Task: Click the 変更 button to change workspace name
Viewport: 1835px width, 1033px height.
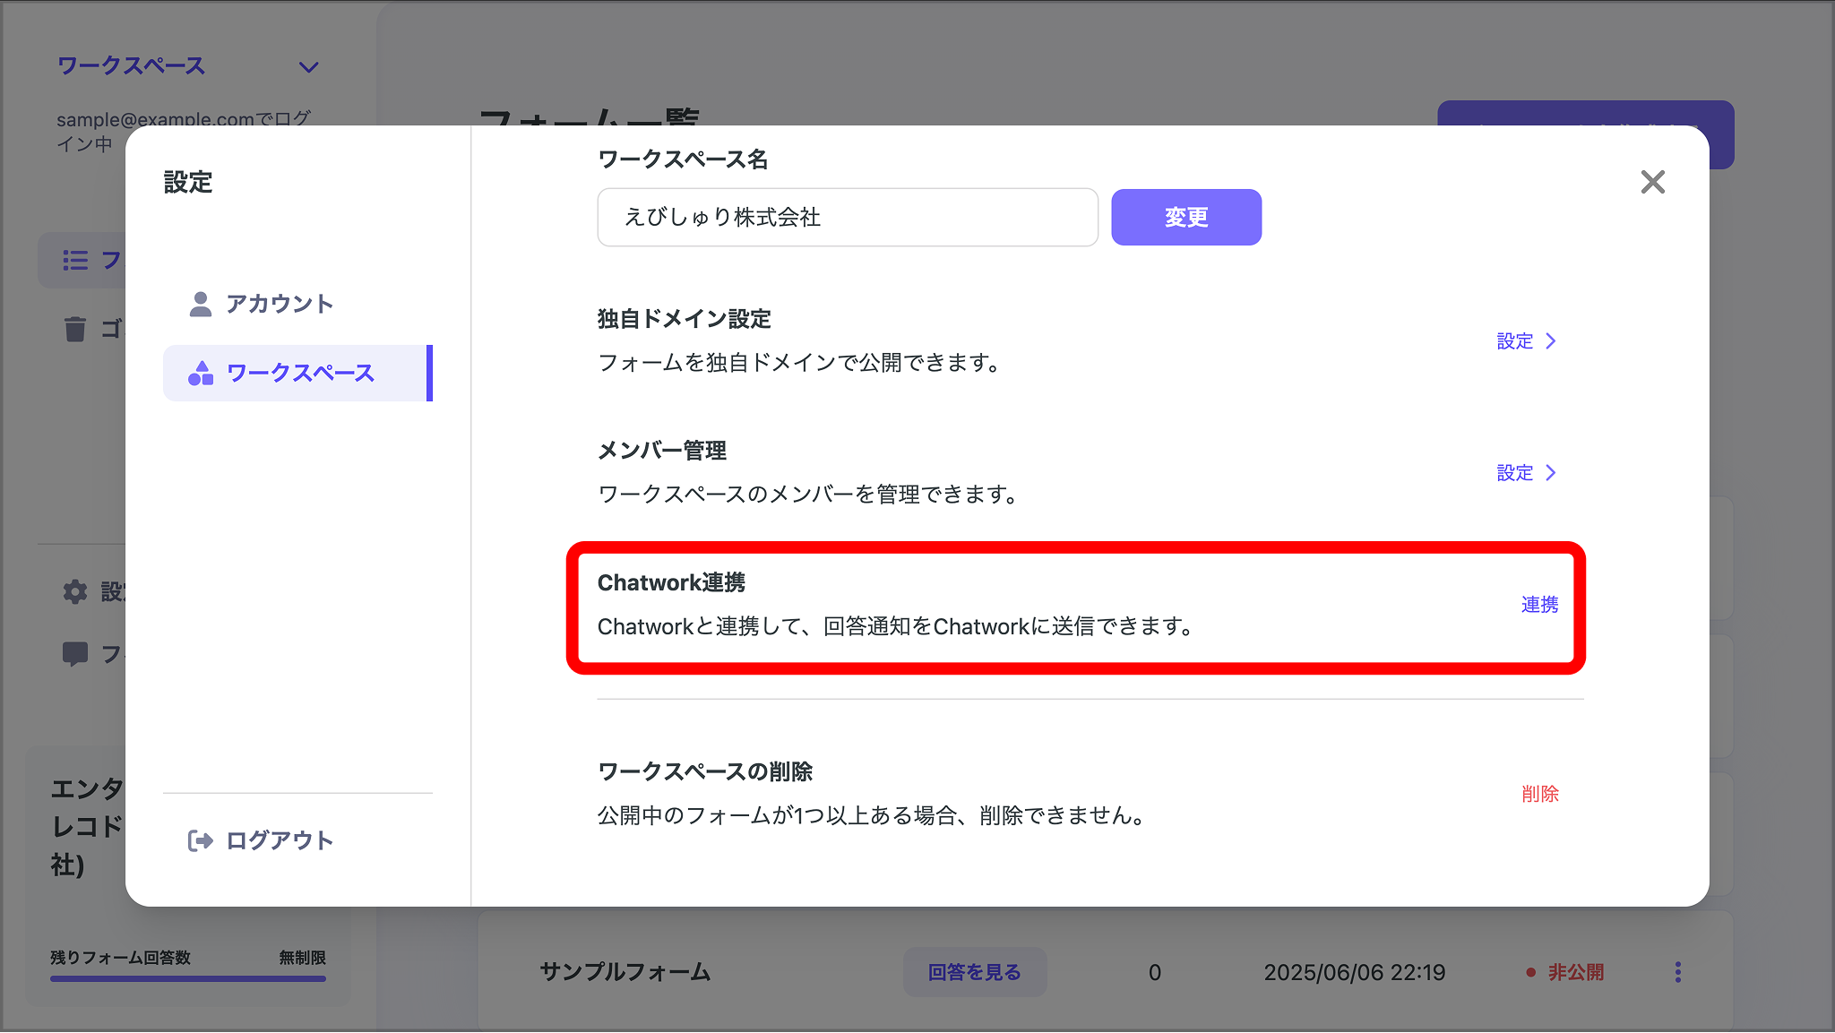Action: 1185,217
